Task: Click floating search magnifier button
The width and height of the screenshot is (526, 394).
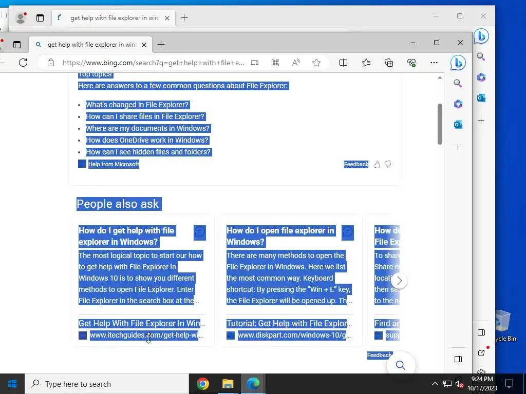Action: click(x=401, y=365)
